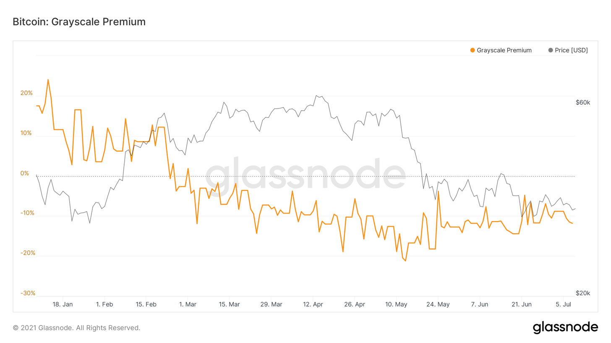Select the 15. Mar date label
This screenshot has height=343, width=611.
230,304
